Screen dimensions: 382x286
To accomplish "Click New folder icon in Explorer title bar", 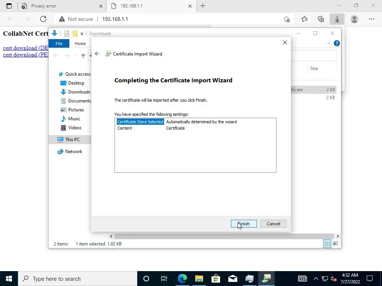I will (x=75, y=34).
